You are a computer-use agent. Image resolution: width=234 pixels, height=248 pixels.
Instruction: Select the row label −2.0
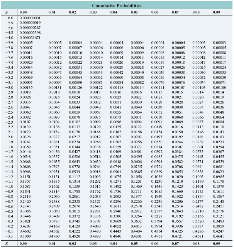[9, 137]
